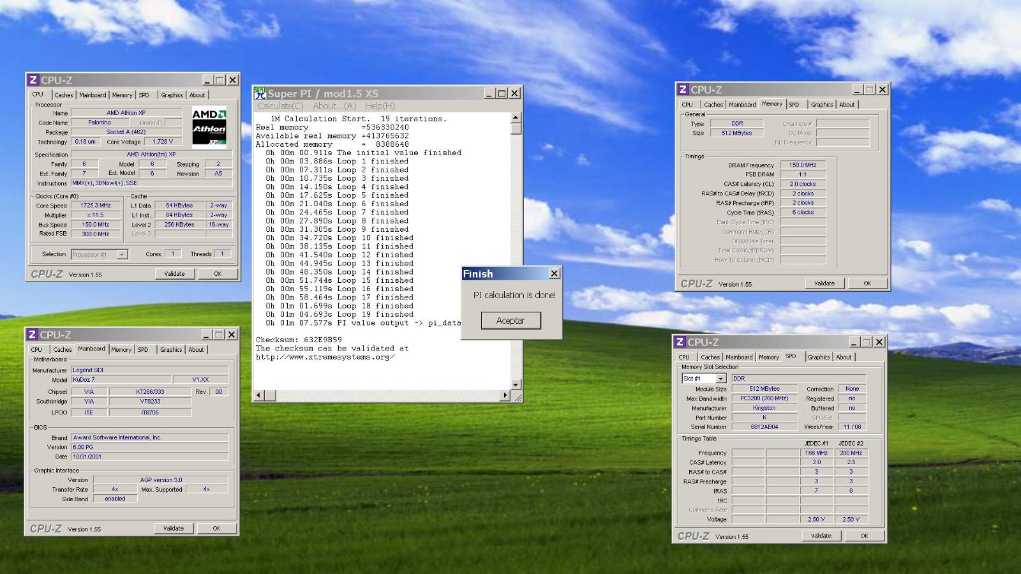Select Memory tab in SPD CPU-Z window
The width and height of the screenshot is (1021, 574).
tap(768, 358)
